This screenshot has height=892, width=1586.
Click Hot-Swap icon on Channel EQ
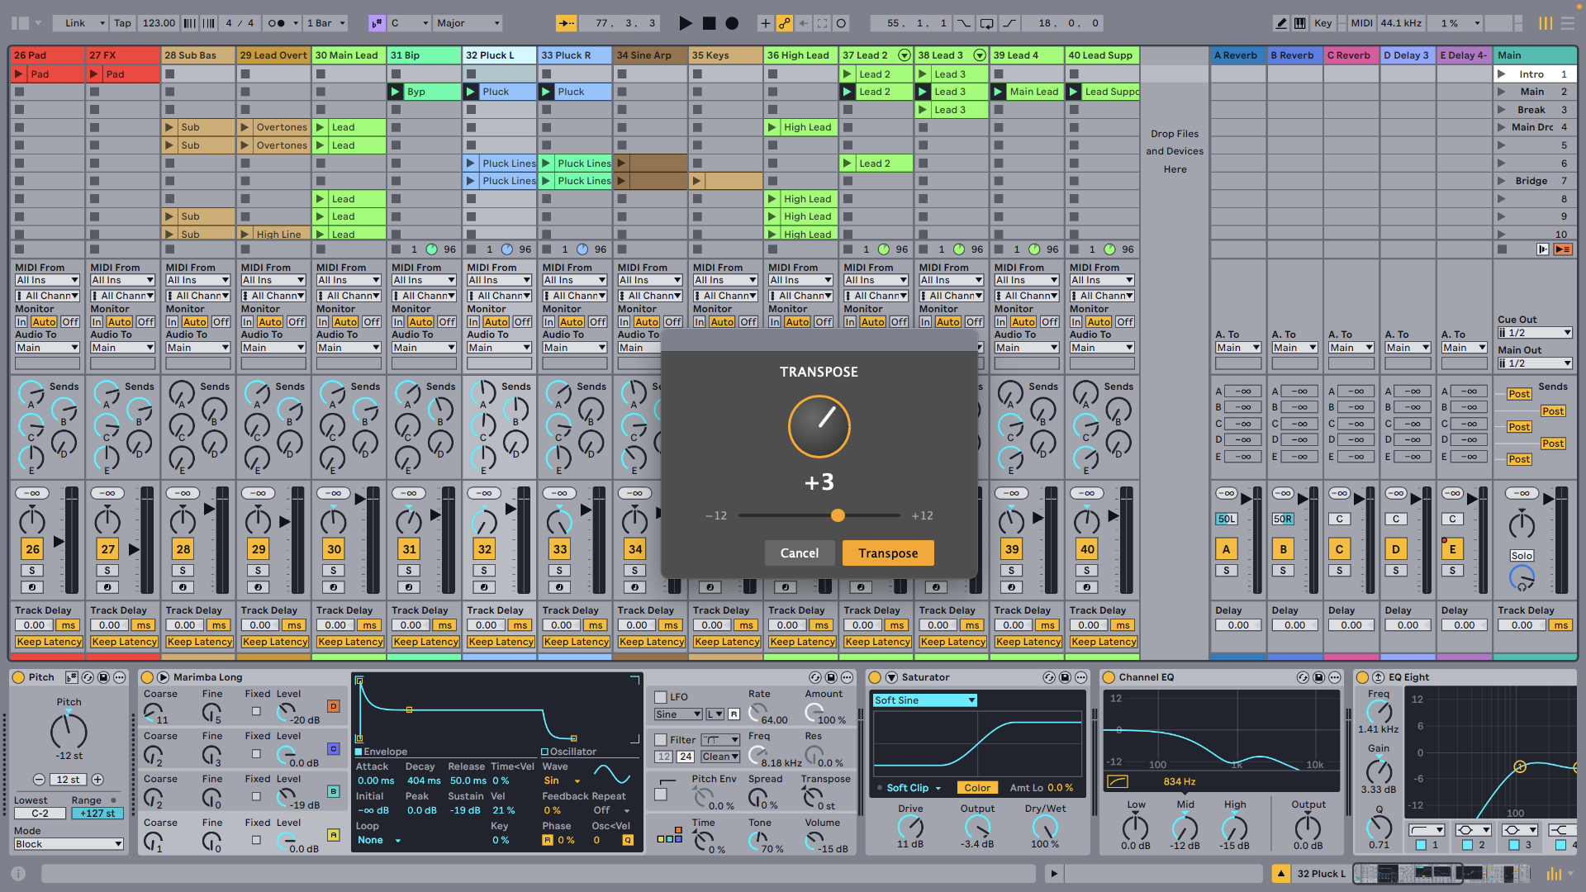1303,677
